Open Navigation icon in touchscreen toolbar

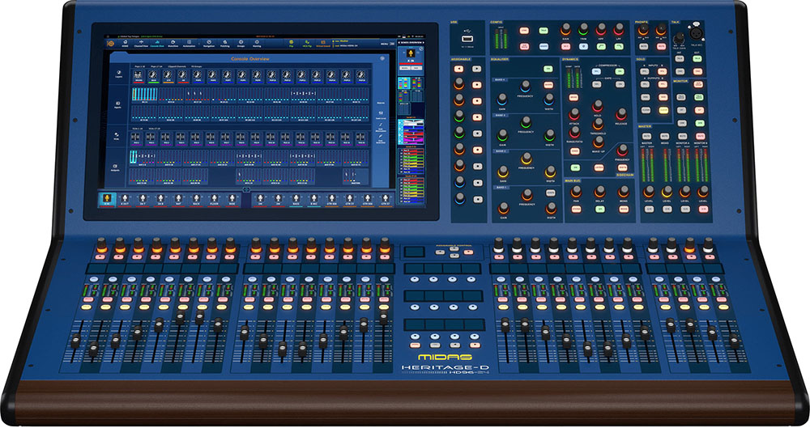click(x=209, y=43)
